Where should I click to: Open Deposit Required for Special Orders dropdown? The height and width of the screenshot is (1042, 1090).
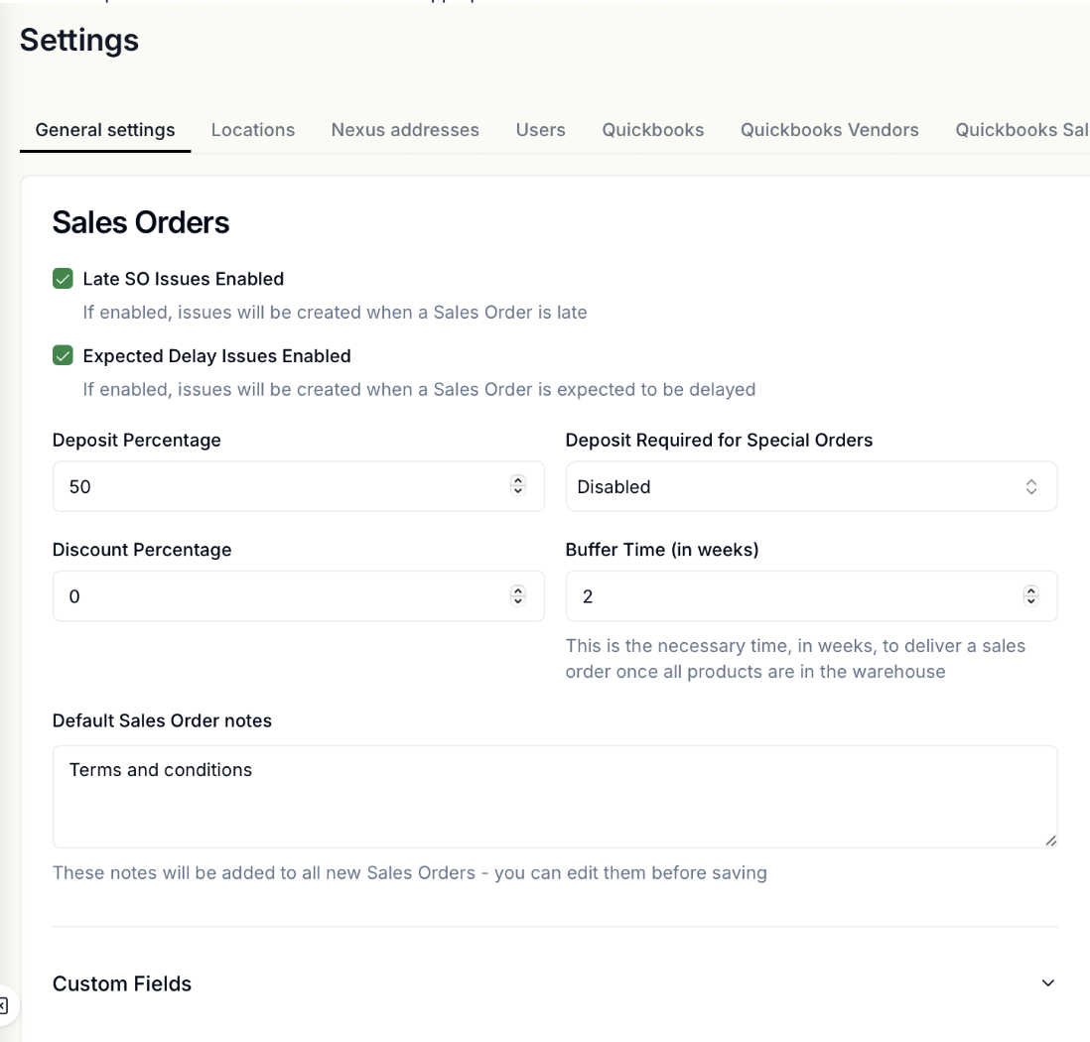click(811, 486)
